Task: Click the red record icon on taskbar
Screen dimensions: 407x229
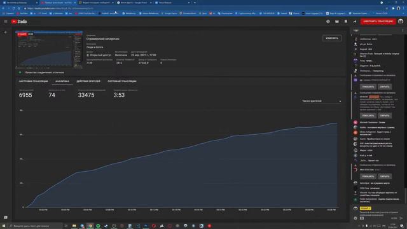Action: coord(209,226)
